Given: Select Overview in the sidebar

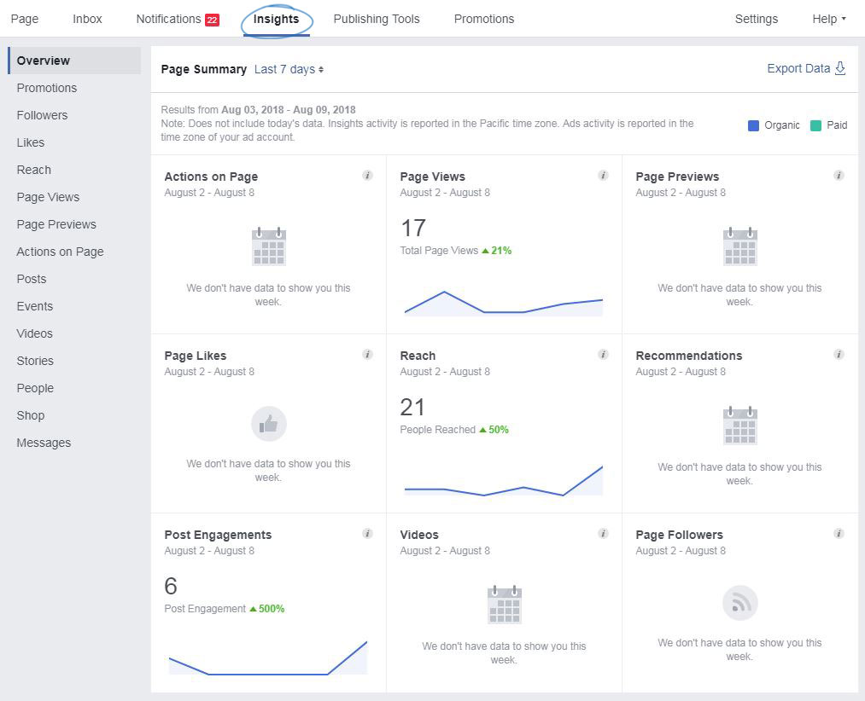Looking at the screenshot, I should (x=74, y=61).
